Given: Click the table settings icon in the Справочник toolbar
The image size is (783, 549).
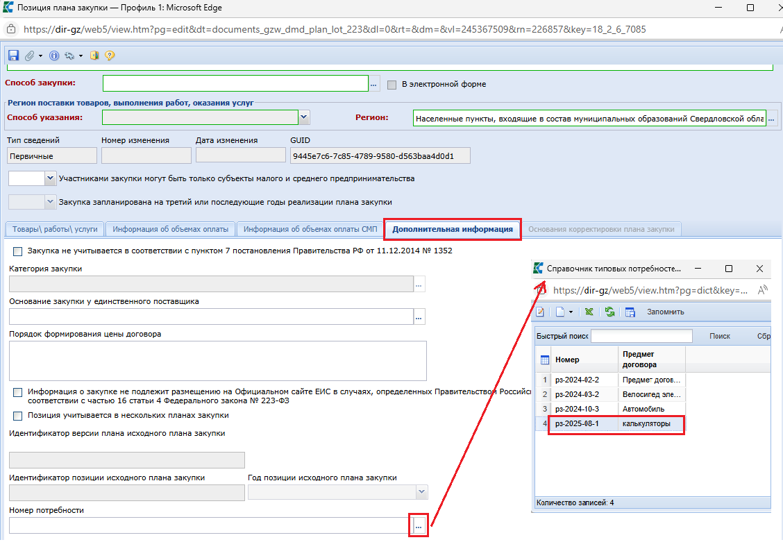Looking at the screenshot, I should click(630, 312).
